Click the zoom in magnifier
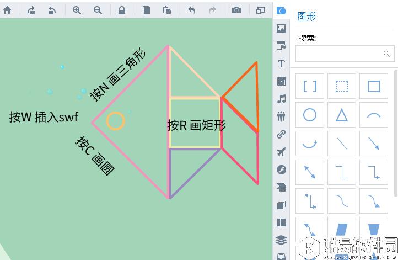The height and width of the screenshot is (260, 398). tap(77, 10)
